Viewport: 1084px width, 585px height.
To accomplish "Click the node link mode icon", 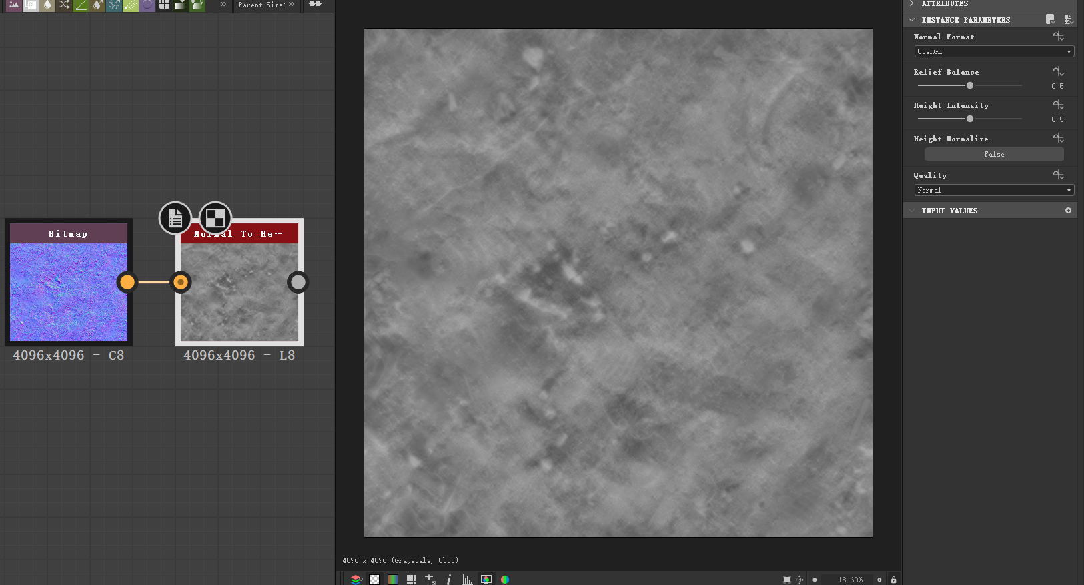I will click(x=316, y=4).
